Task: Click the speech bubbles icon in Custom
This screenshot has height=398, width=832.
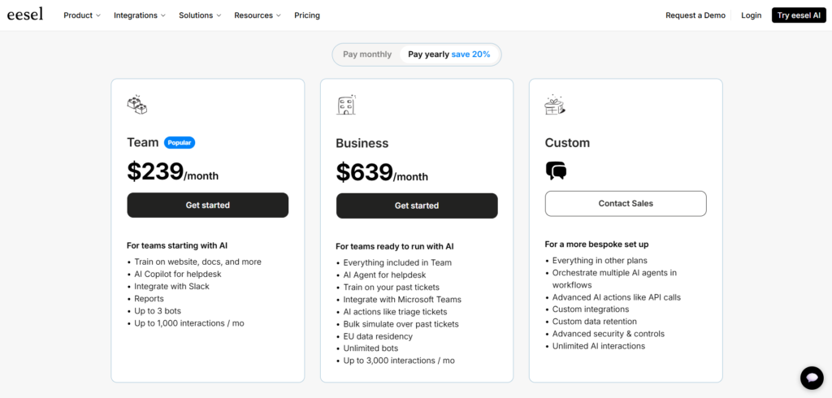Action: click(x=556, y=171)
